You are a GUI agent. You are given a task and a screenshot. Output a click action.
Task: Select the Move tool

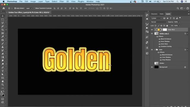click(3, 16)
